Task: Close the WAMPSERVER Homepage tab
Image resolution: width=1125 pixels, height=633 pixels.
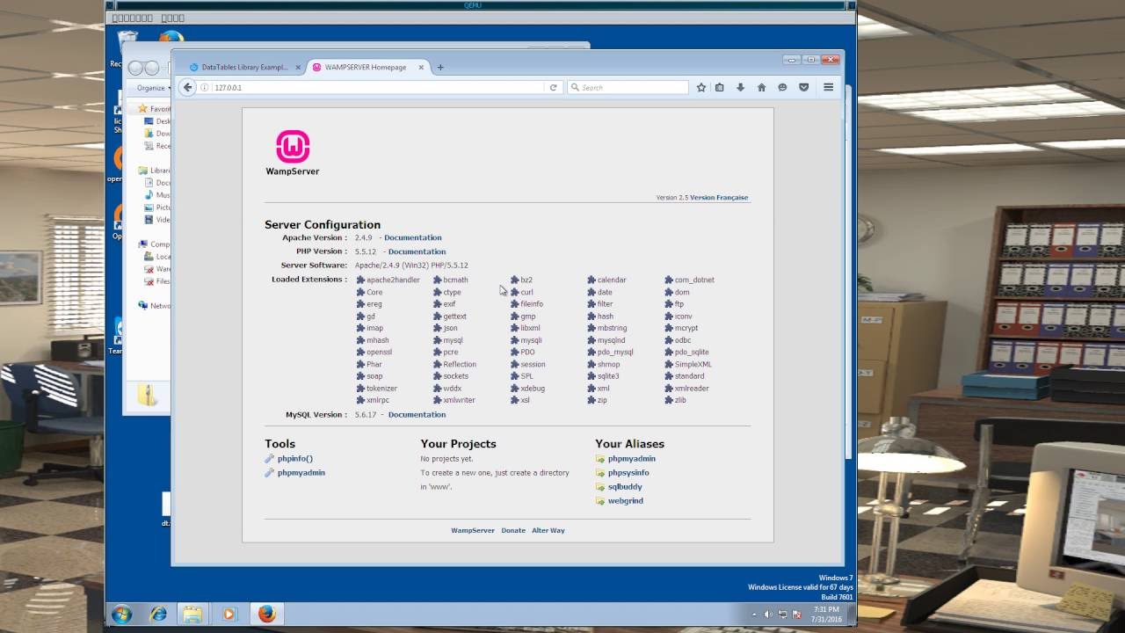Action: [x=421, y=67]
